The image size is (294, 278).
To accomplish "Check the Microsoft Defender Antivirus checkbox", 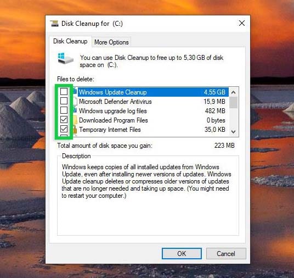I will pos(64,101).
